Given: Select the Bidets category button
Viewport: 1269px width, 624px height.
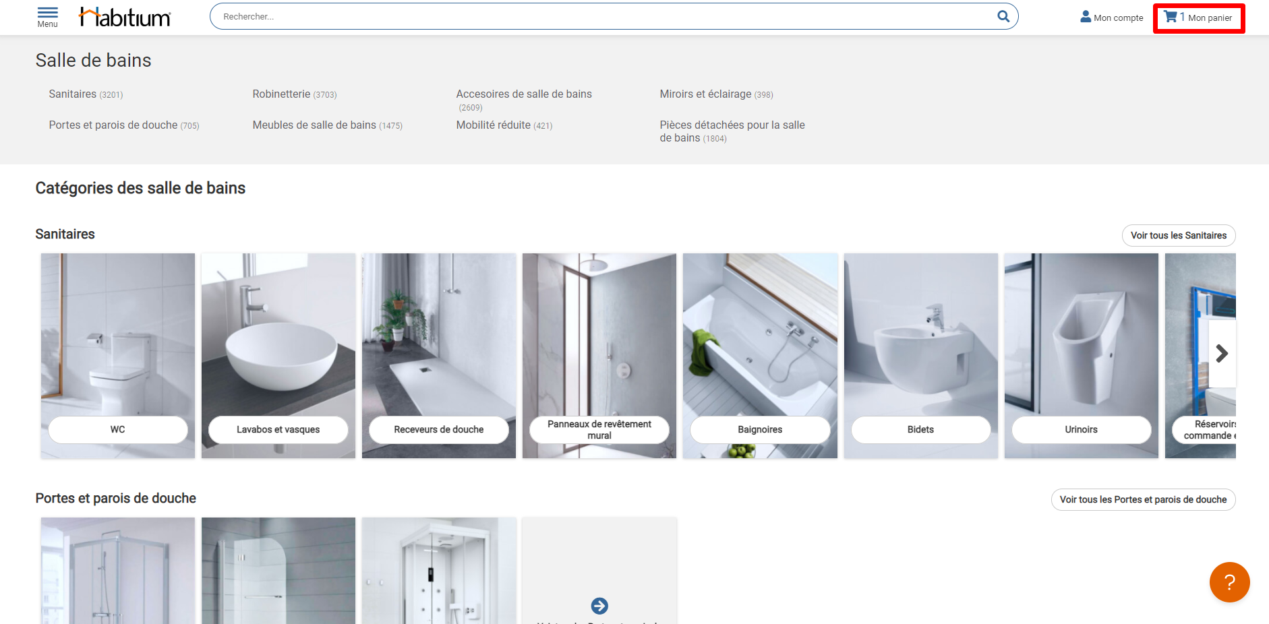Looking at the screenshot, I should [920, 429].
